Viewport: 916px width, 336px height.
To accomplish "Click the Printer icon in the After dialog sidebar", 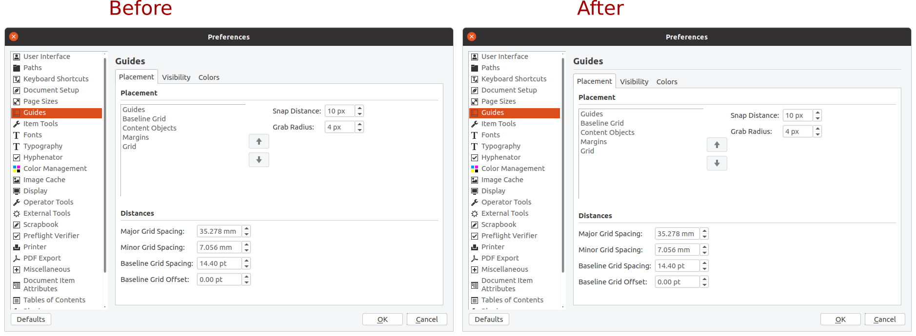I will [475, 247].
